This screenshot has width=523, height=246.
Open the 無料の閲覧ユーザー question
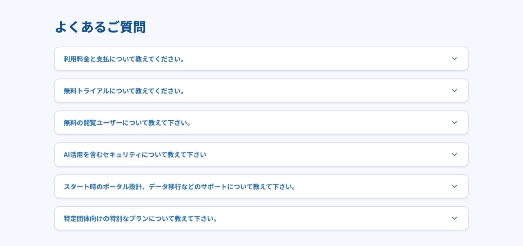127,122
